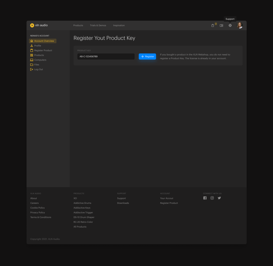This screenshot has width=273, height=266.
Task: Visit the Facebook page icon
Action: coord(205,198)
